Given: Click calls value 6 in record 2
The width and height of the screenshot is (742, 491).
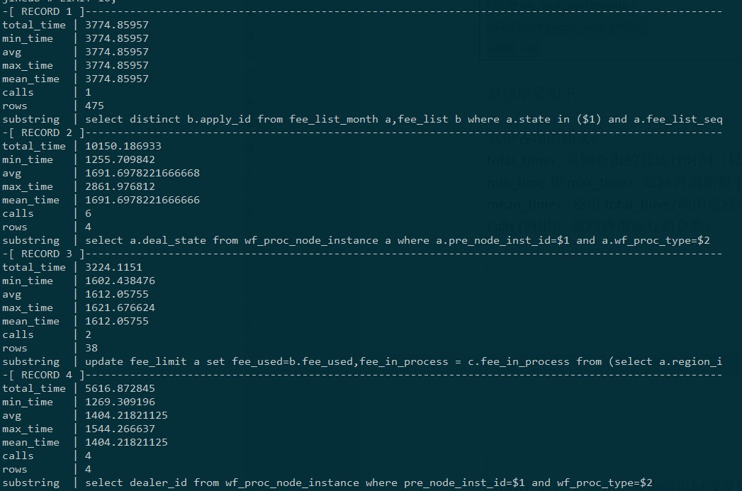Looking at the screenshot, I should (88, 213).
